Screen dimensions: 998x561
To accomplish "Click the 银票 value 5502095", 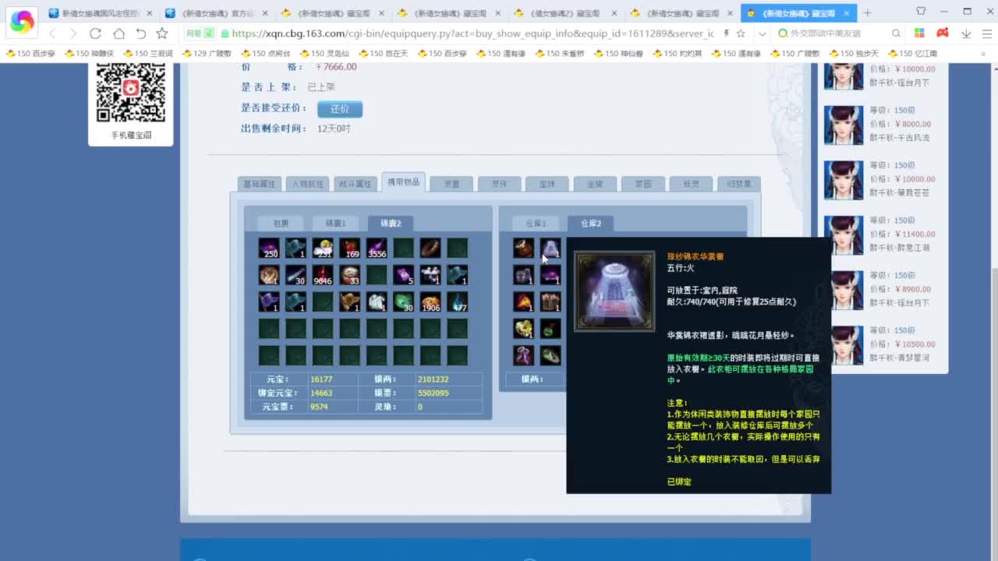I will click(433, 393).
